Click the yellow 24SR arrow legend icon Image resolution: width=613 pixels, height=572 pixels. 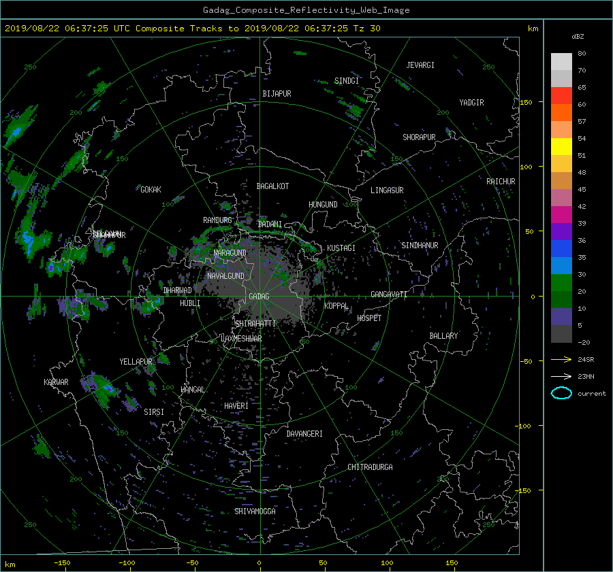561,359
